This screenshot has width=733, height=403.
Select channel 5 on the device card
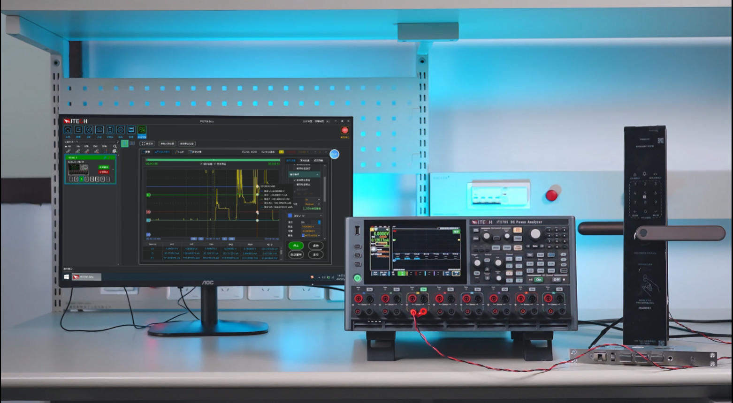[92, 179]
